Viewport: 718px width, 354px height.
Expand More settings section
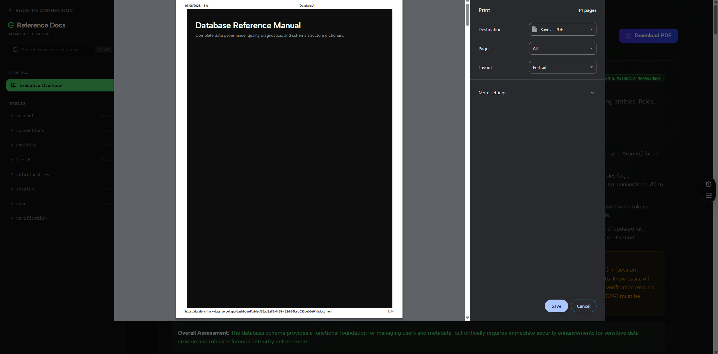click(537, 93)
